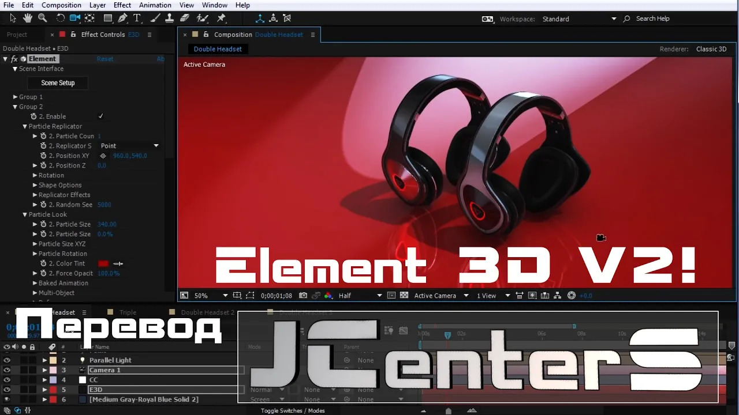739x415 pixels.
Task: Select the Puppet Pin tool
Action: click(221, 18)
